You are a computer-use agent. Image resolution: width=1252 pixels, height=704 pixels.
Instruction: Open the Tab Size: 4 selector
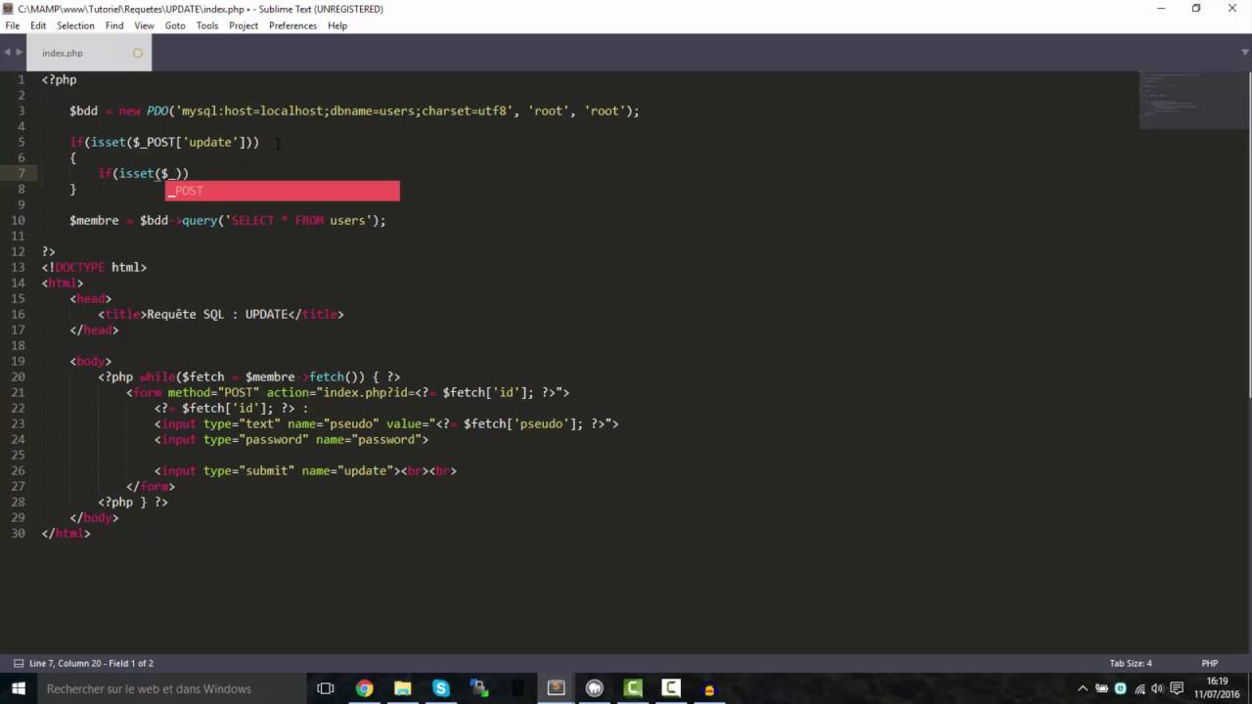click(x=1131, y=663)
